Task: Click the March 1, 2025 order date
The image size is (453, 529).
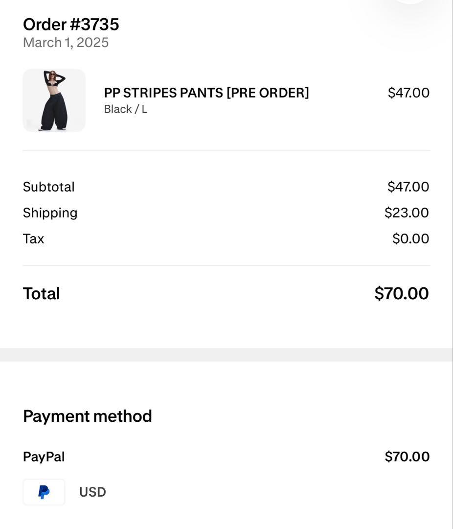Action: (x=66, y=43)
